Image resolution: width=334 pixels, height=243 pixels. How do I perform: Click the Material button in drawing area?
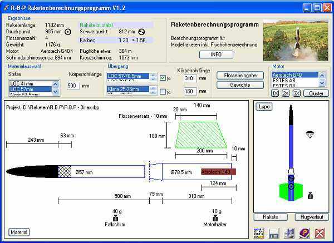pos(19,232)
